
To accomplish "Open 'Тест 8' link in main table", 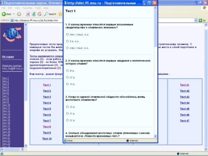I will [47, 127].
